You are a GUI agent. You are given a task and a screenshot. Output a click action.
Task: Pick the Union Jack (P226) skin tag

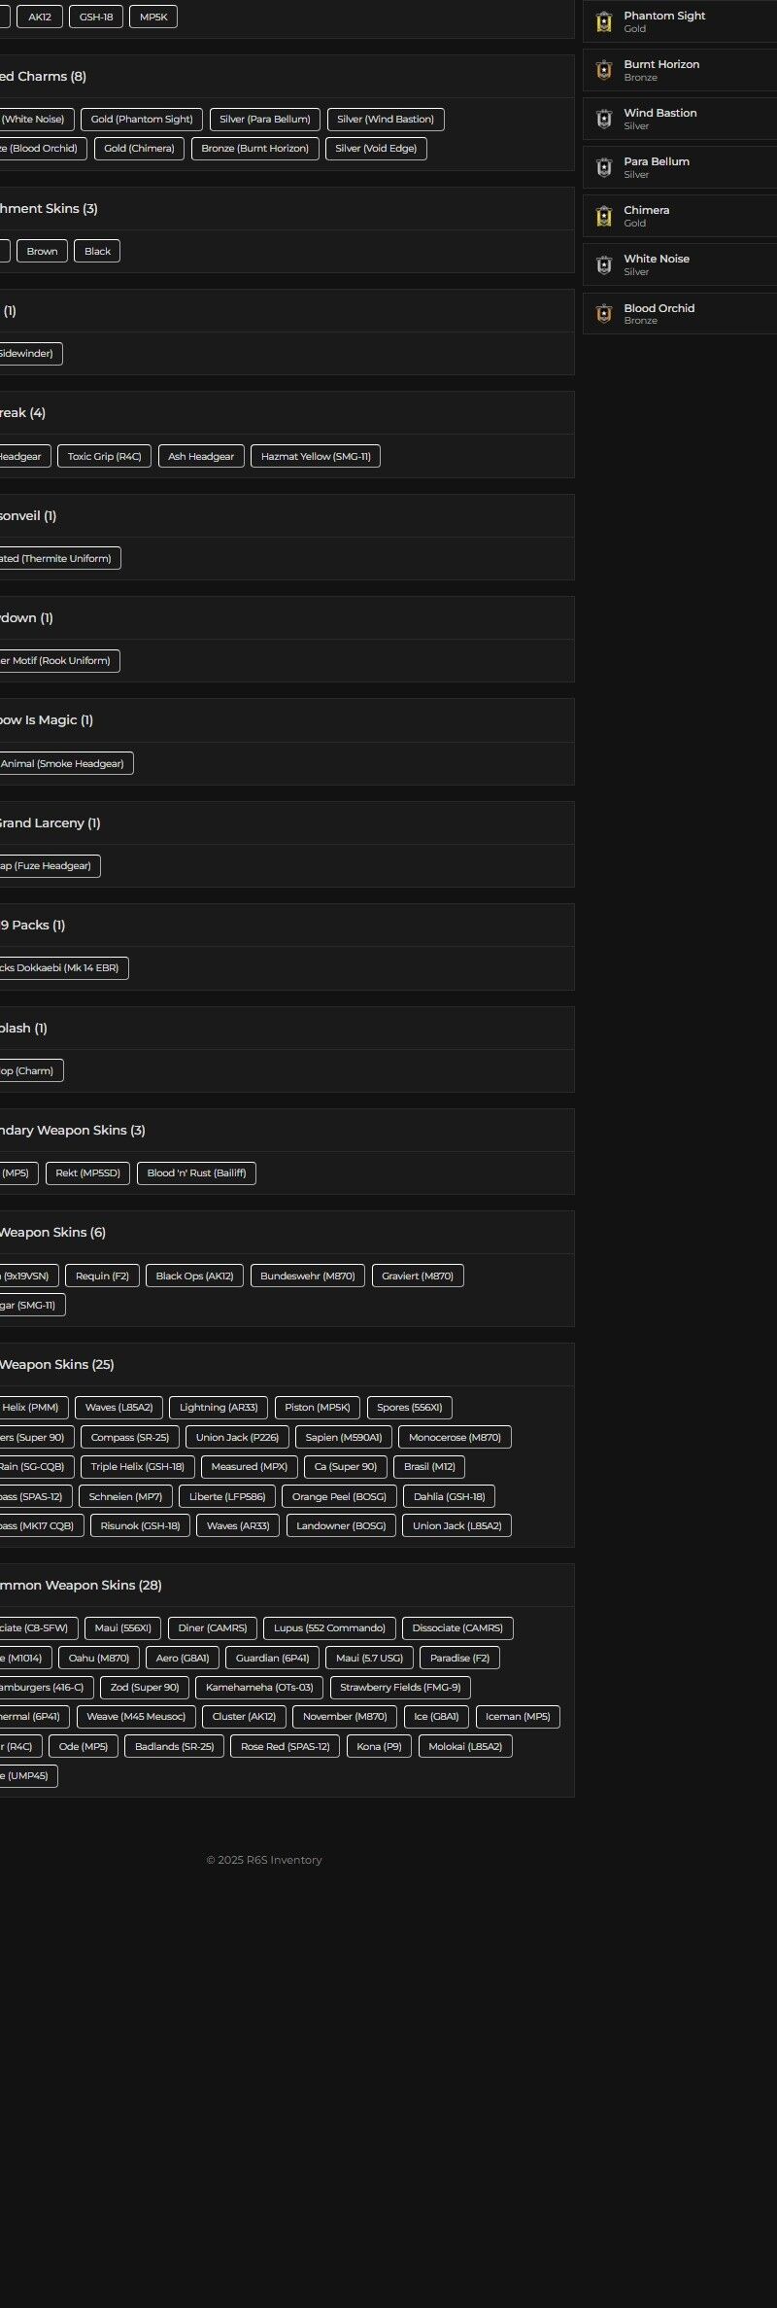(x=237, y=1438)
